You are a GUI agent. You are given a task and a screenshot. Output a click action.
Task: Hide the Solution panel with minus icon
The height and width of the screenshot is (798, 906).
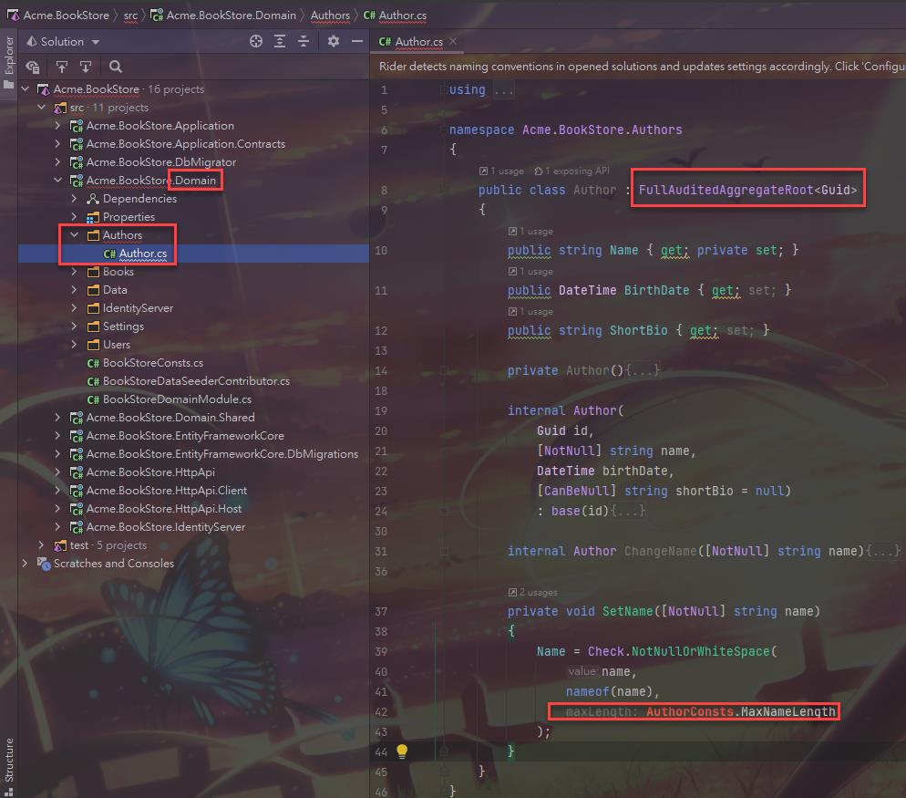coord(357,41)
